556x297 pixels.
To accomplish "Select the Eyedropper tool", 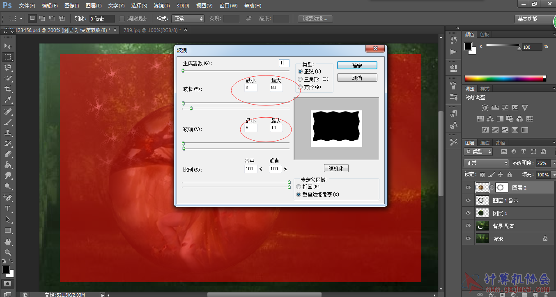I will coord(8,100).
